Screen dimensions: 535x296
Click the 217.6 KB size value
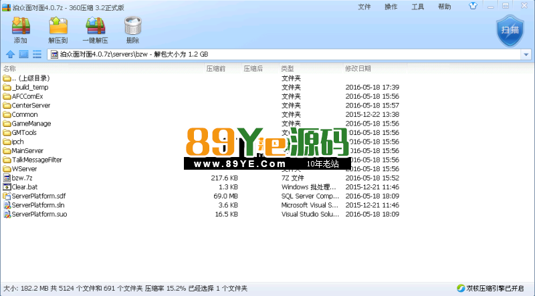pos(224,178)
